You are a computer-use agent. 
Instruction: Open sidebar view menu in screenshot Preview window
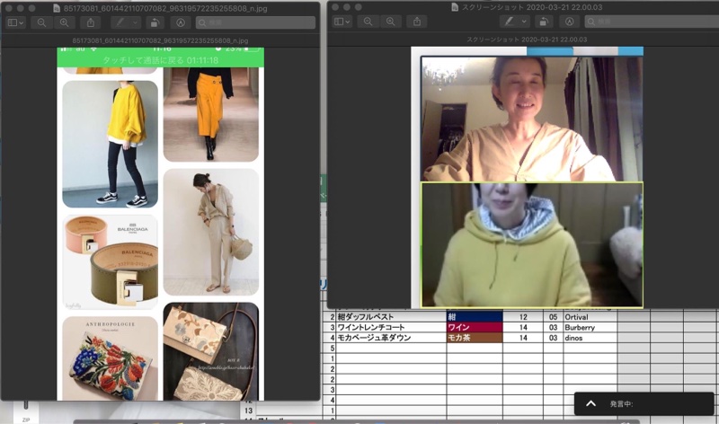pos(342,22)
